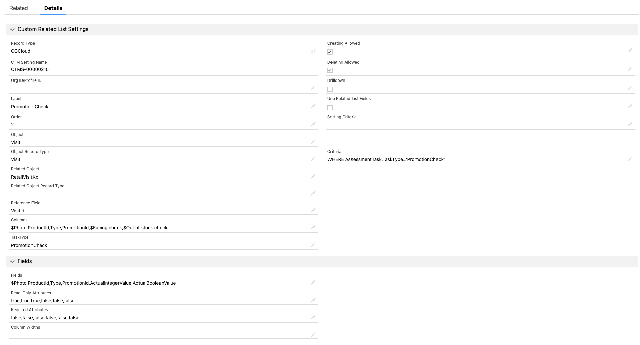Edit the Order field via pencil icon
This screenshot has width=640, height=345.
[313, 124]
